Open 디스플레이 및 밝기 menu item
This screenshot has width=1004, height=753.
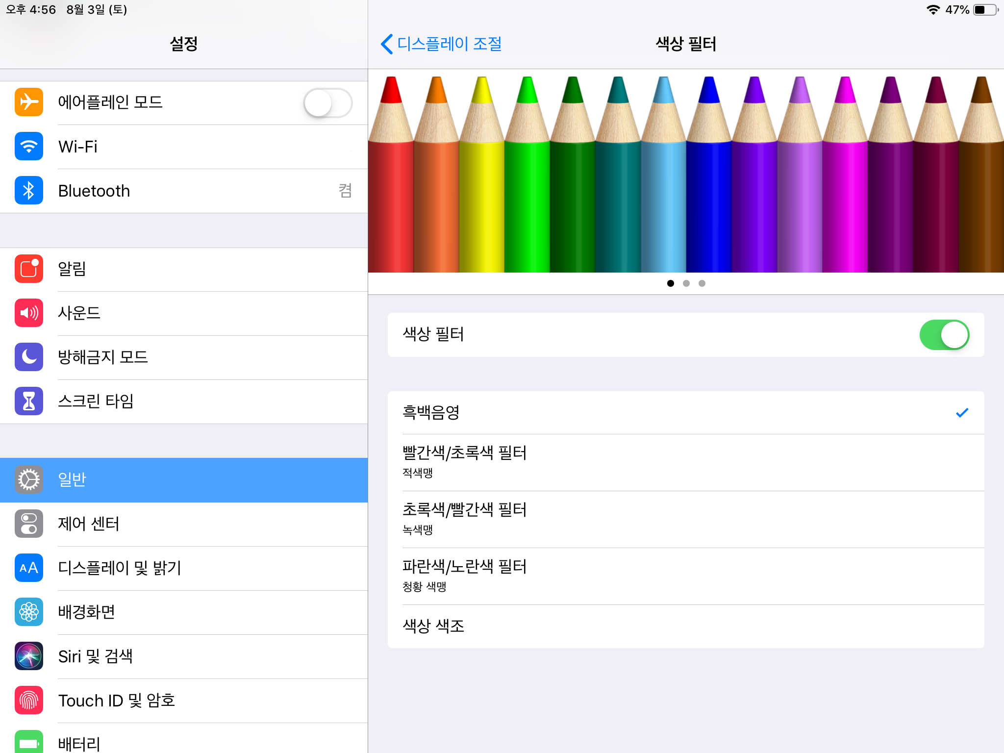[x=120, y=568]
